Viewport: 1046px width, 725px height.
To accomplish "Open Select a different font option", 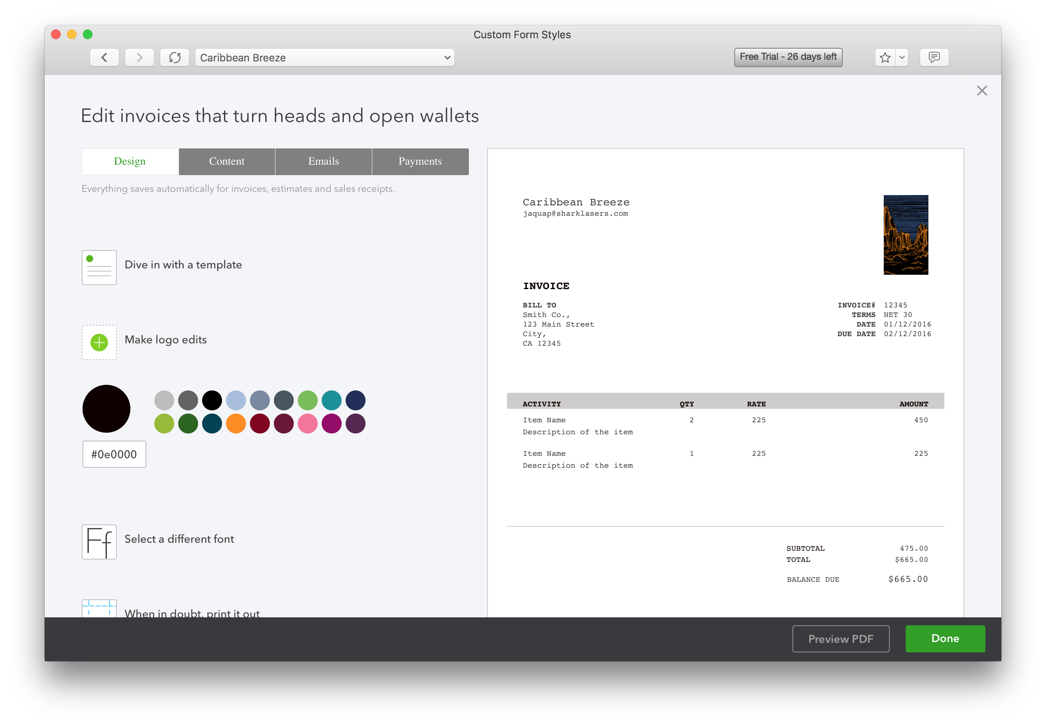I will 179,539.
